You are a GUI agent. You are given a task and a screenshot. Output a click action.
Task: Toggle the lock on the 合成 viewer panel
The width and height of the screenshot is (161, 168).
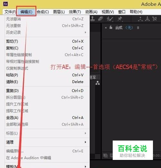[111, 27]
